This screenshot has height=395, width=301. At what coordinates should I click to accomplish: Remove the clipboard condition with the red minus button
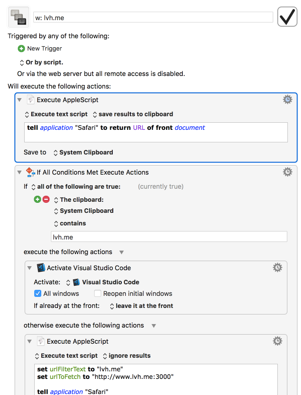46,199
